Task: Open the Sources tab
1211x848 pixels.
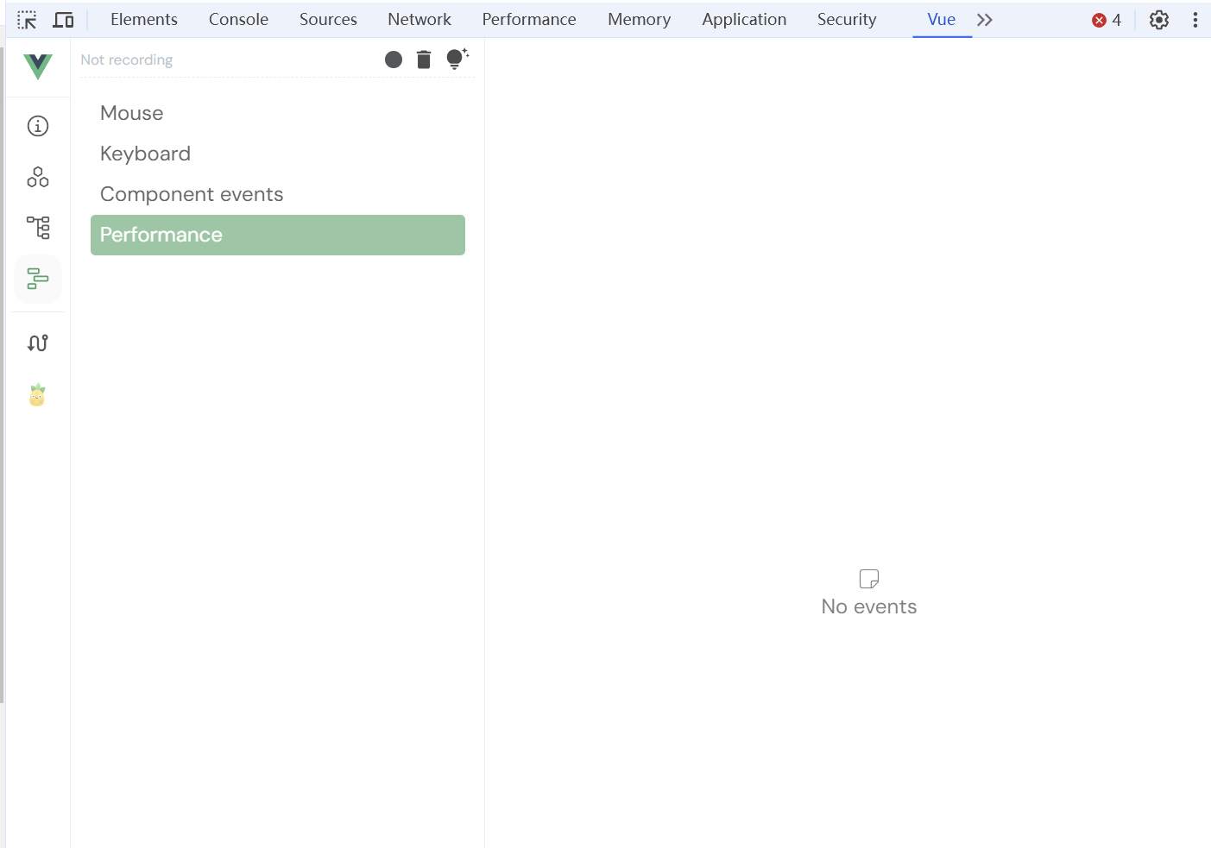Action: [328, 19]
